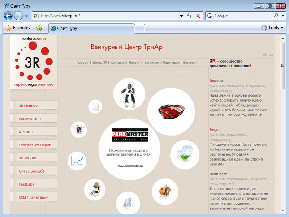Click the OPTI / БАНЗАЙ sidebar button
Screen dimensions: 289x217
pos(34,171)
